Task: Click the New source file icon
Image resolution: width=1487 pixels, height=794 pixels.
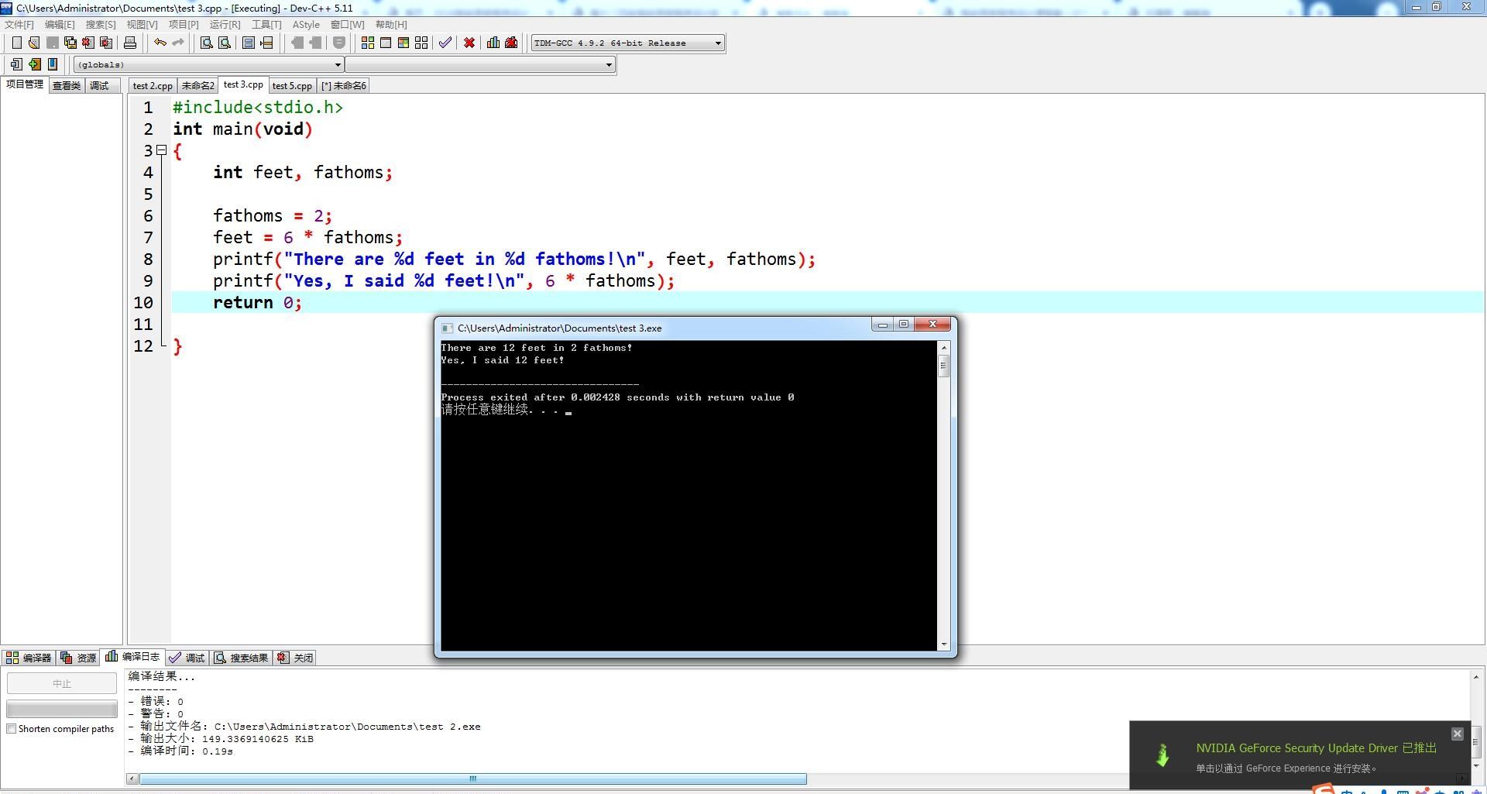Action: (x=16, y=43)
